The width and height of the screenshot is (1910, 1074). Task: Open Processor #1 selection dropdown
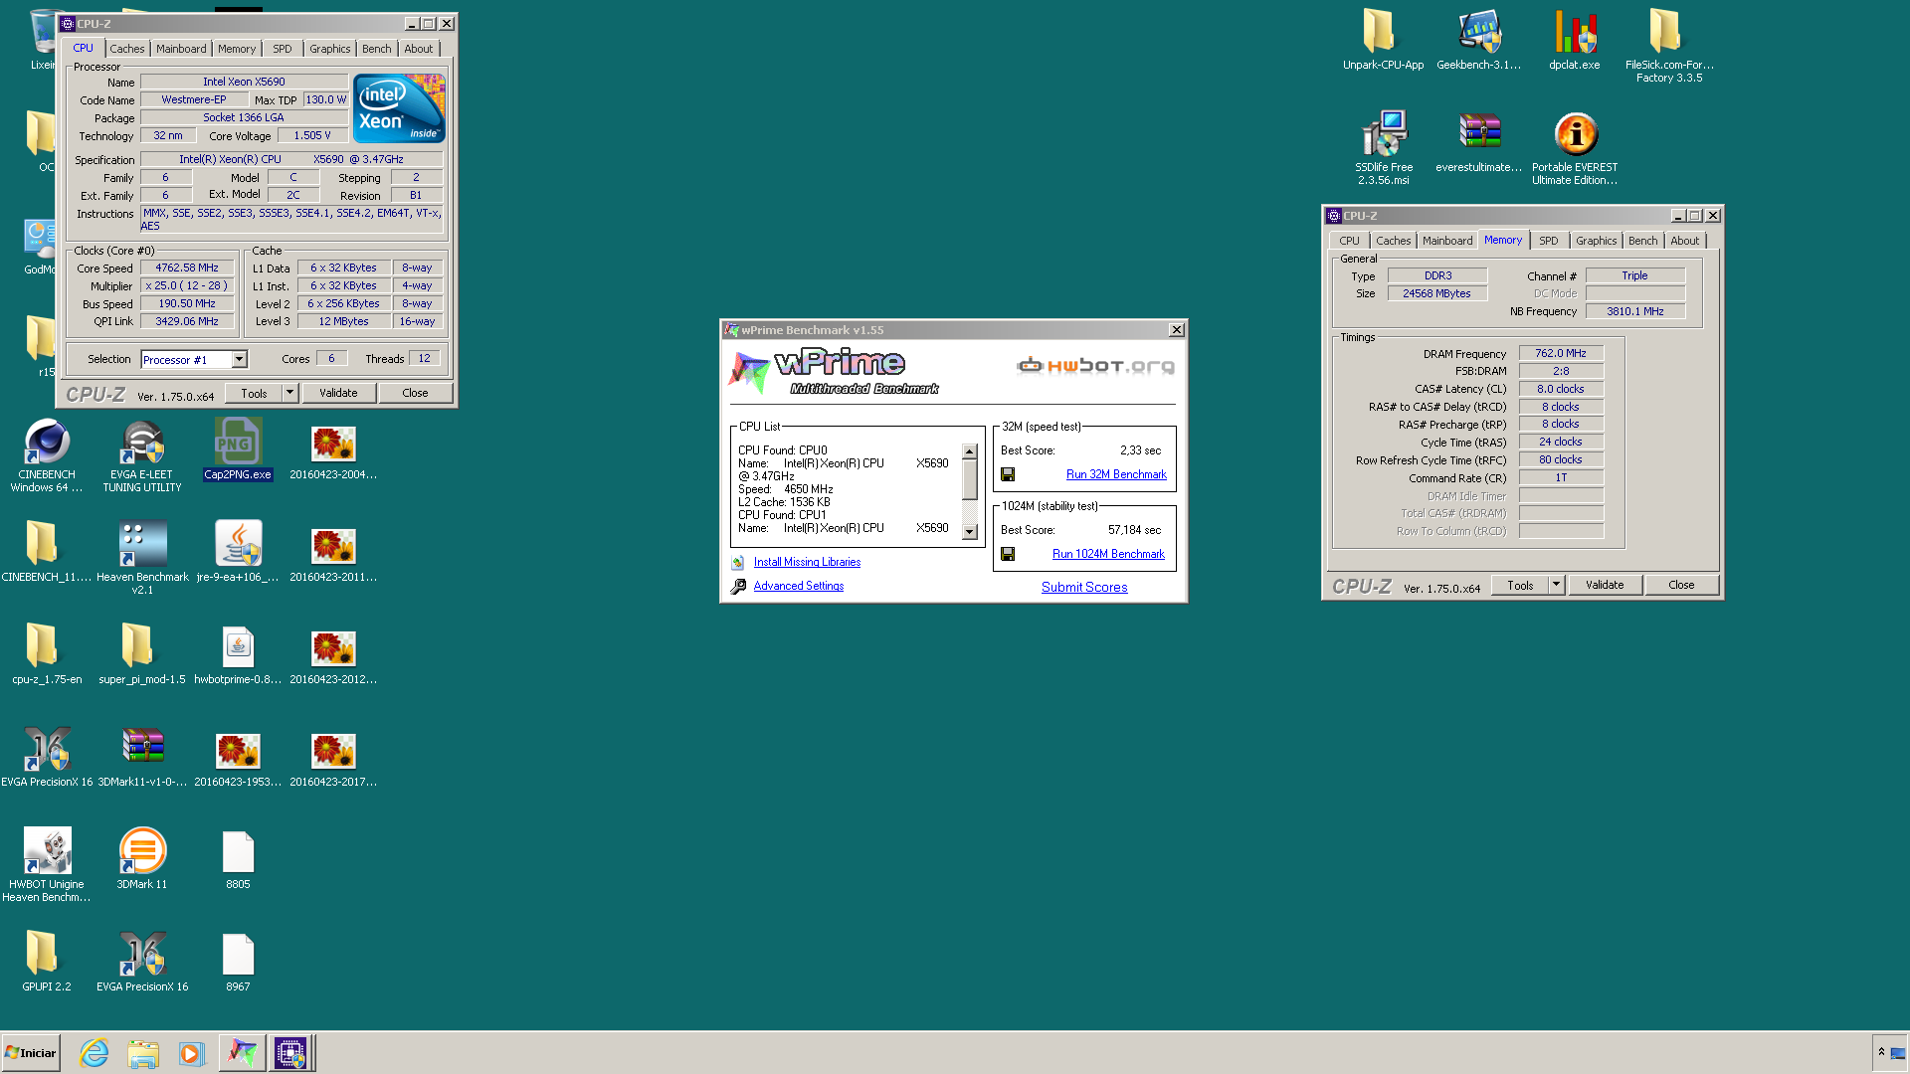(239, 360)
